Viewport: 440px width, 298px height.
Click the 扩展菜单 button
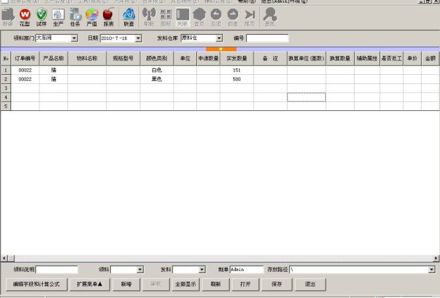point(89,284)
